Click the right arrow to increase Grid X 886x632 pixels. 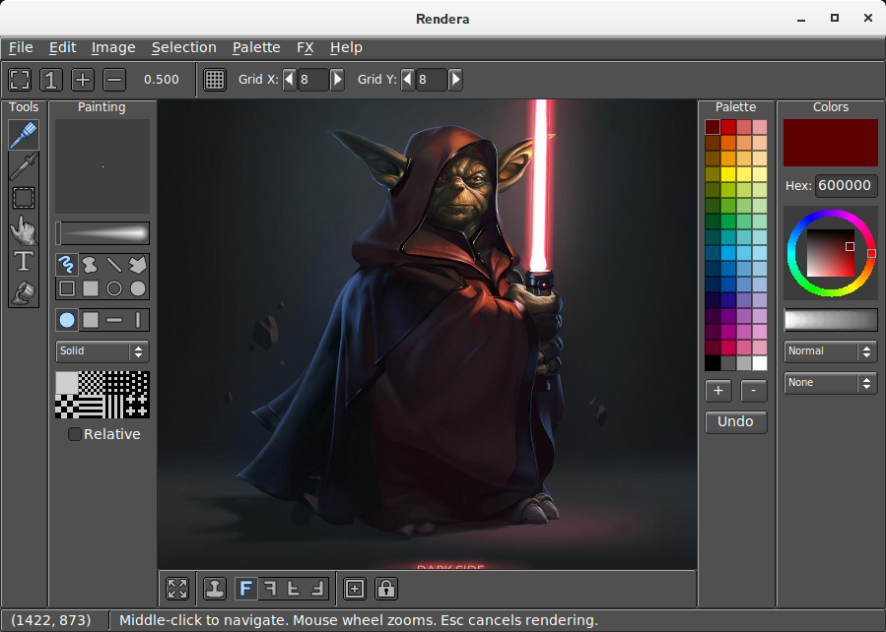[338, 80]
